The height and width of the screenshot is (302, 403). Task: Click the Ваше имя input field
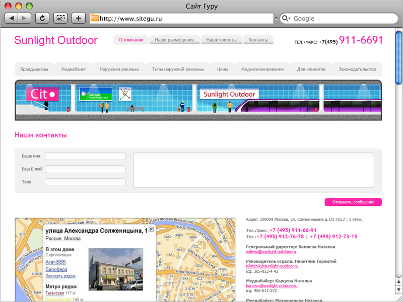click(85, 156)
